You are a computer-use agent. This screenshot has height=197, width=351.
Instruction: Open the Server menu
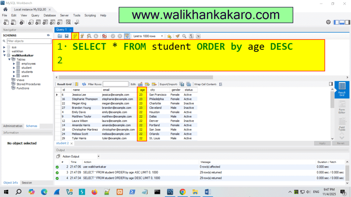pyautogui.click(x=64, y=15)
